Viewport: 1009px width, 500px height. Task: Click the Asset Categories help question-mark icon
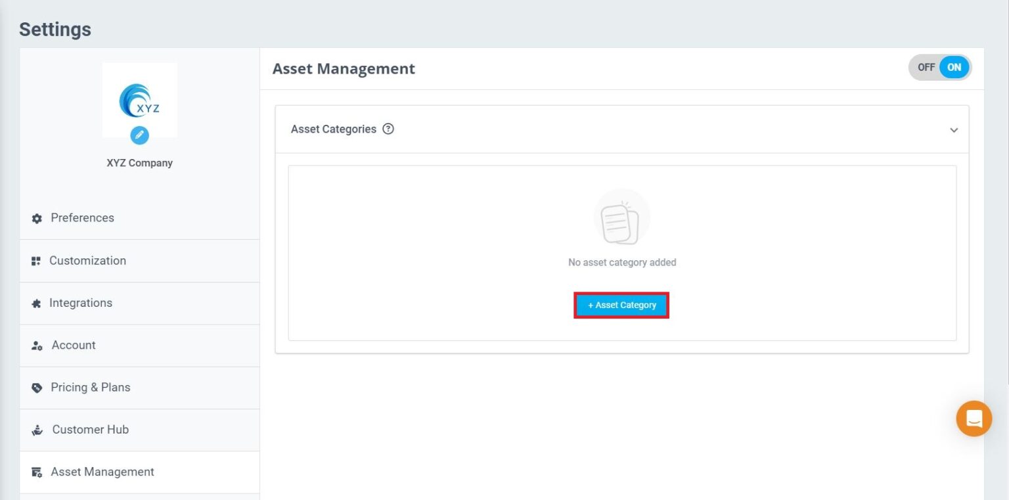[388, 129]
